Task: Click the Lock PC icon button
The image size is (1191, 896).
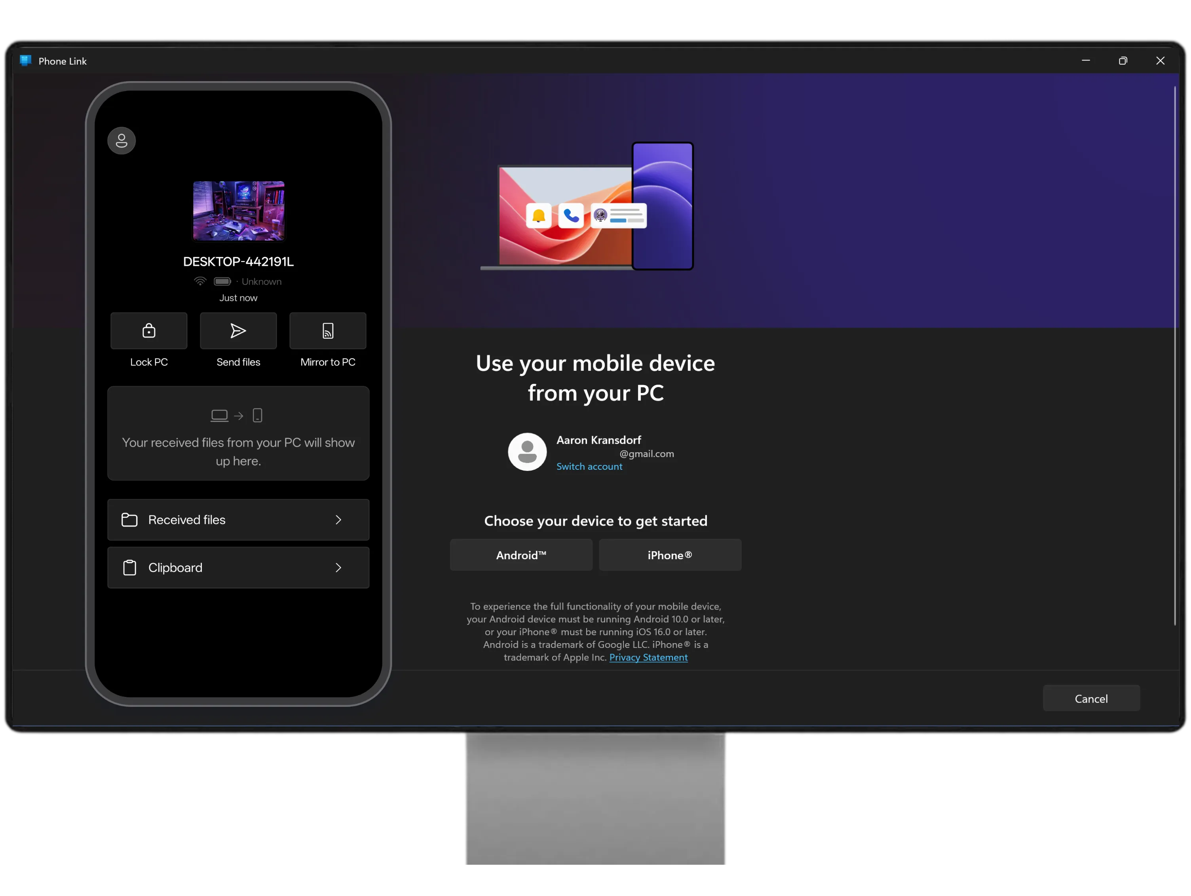Action: click(149, 330)
